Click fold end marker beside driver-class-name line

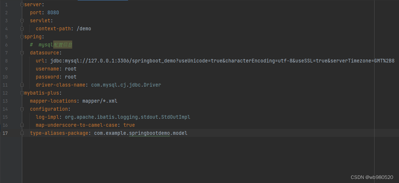tap(22, 85)
